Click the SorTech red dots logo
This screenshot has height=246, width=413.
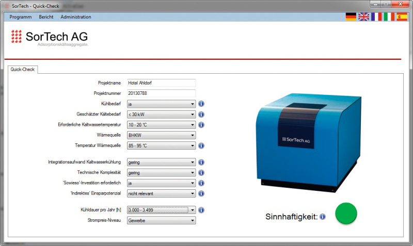tap(17, 36)
